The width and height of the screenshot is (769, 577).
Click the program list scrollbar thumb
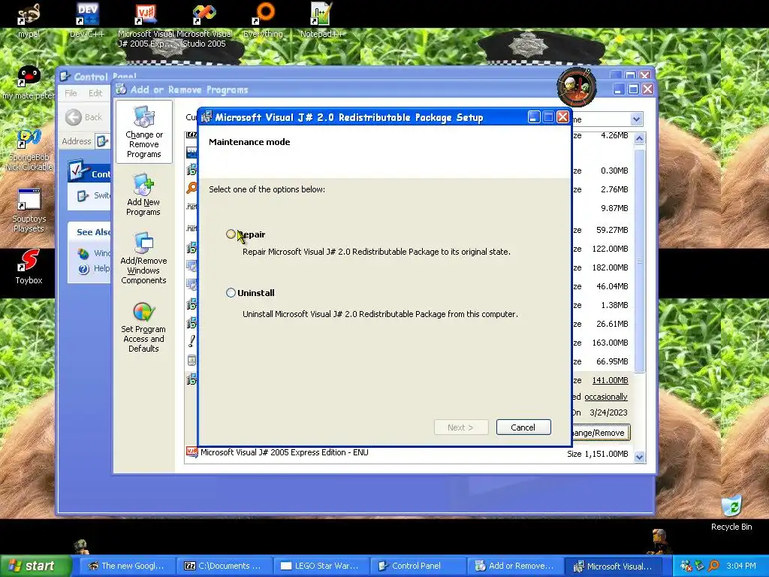[x=639, y=260]
